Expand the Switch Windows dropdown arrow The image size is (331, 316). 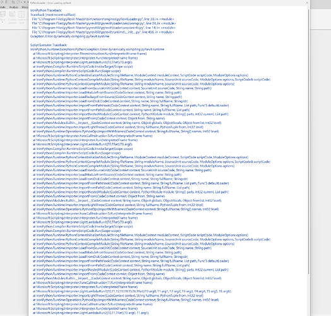click(21, 2)
